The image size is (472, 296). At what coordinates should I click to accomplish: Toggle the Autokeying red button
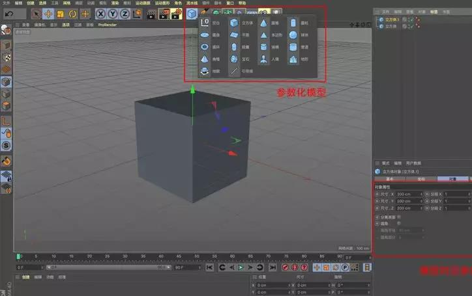(x=295, y=267)
